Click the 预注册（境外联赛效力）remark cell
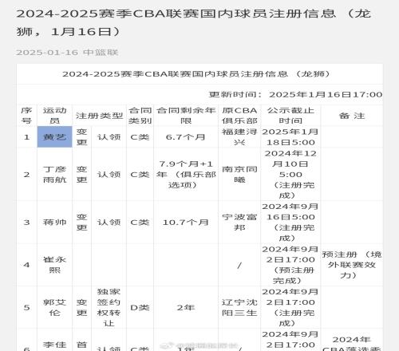Screen dimensions: 399x351 (352, 265)
